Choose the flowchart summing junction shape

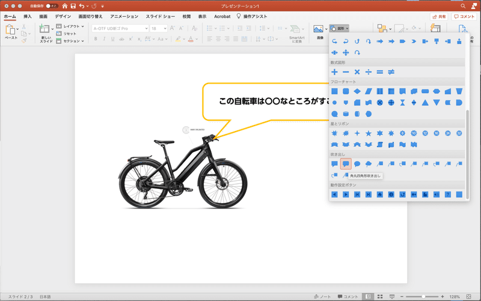[380, 103]
